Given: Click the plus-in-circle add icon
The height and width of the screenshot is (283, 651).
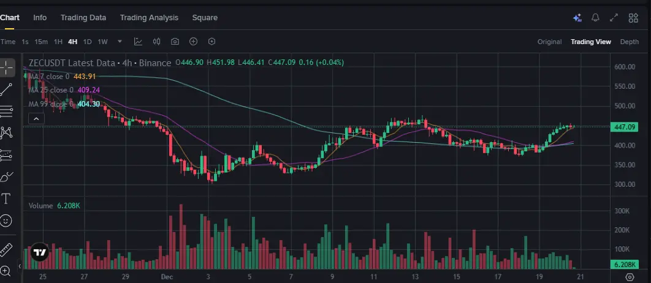Looking at the screenshot, I should (193, 42).
